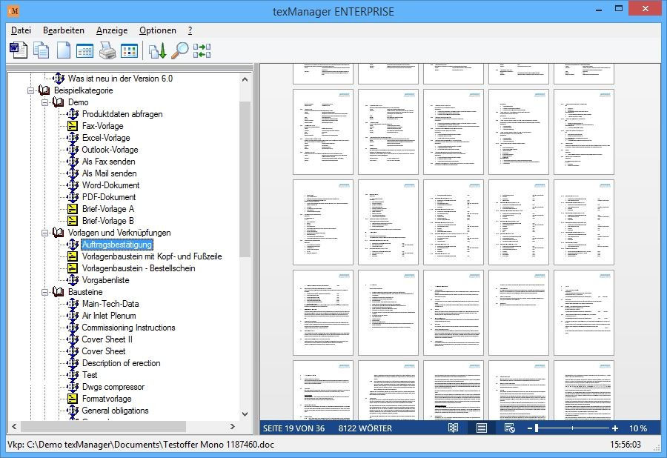Viewport: 667px width, 458px height.
Task: Collapse the Beispielkategorie node
Action: pos(33,90)
